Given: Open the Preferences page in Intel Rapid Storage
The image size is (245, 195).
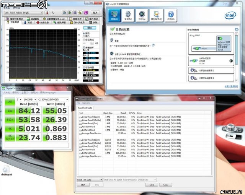Looking at the screenshot, I should click(x=156, y=15).
